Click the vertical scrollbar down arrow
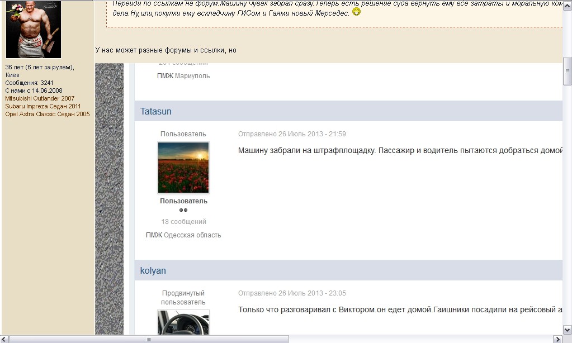572x343 pixels. pos(567,330)
